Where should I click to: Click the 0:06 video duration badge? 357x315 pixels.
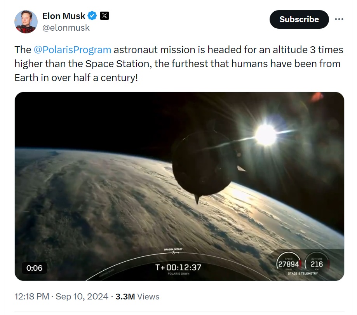click(x=35, y=268)
